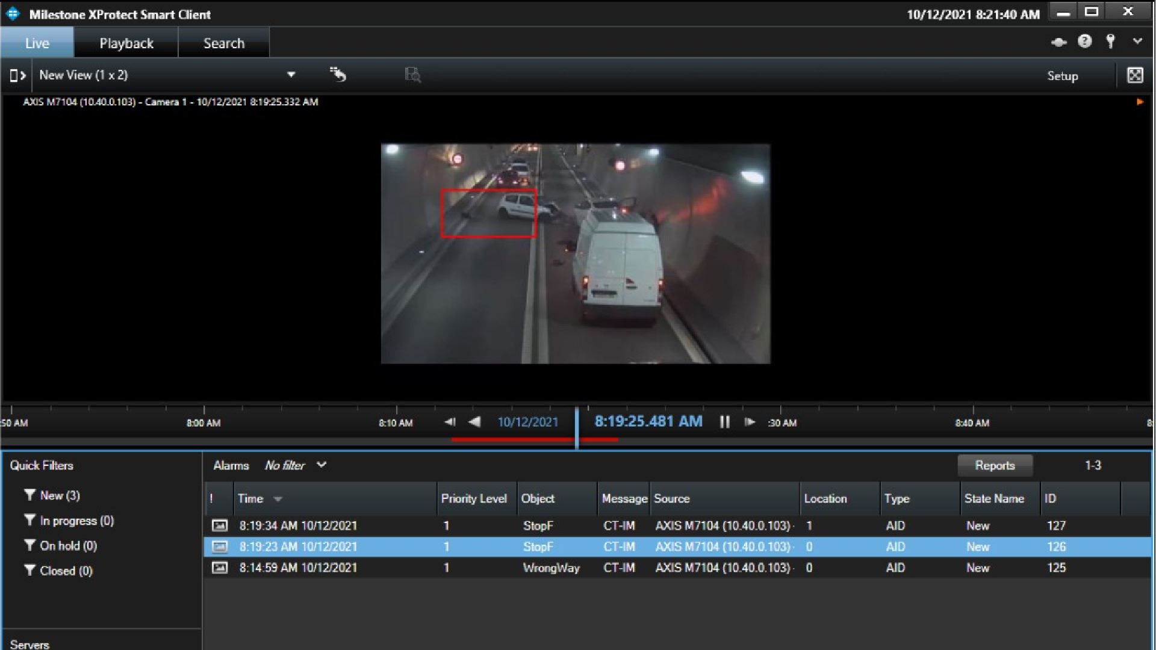Viewport: 1156px width, 650px height.
Task: Open the status cloud icon at top right
Action: [1058, 42]
